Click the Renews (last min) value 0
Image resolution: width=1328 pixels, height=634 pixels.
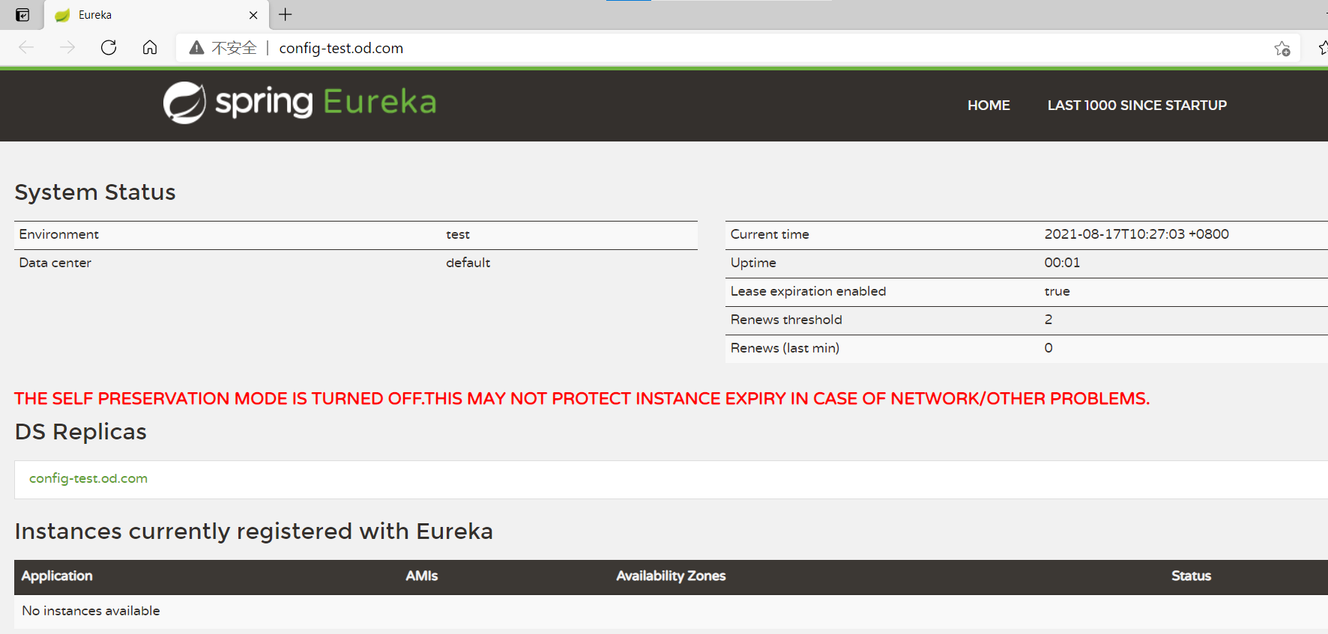tap(1048, 348)
